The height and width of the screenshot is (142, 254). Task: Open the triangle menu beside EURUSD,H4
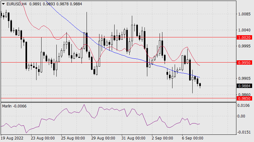click(3, 4)
